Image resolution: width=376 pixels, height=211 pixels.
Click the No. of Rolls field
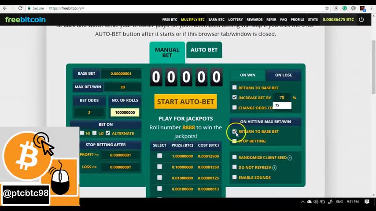tap(125, 113)
